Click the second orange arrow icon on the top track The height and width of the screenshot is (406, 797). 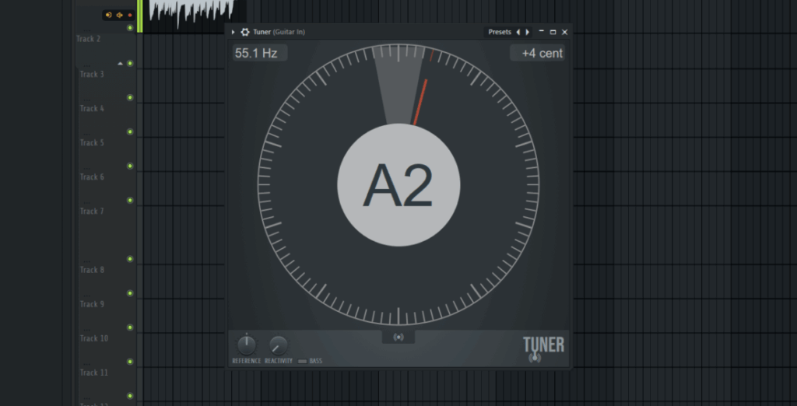click(120, 15)
